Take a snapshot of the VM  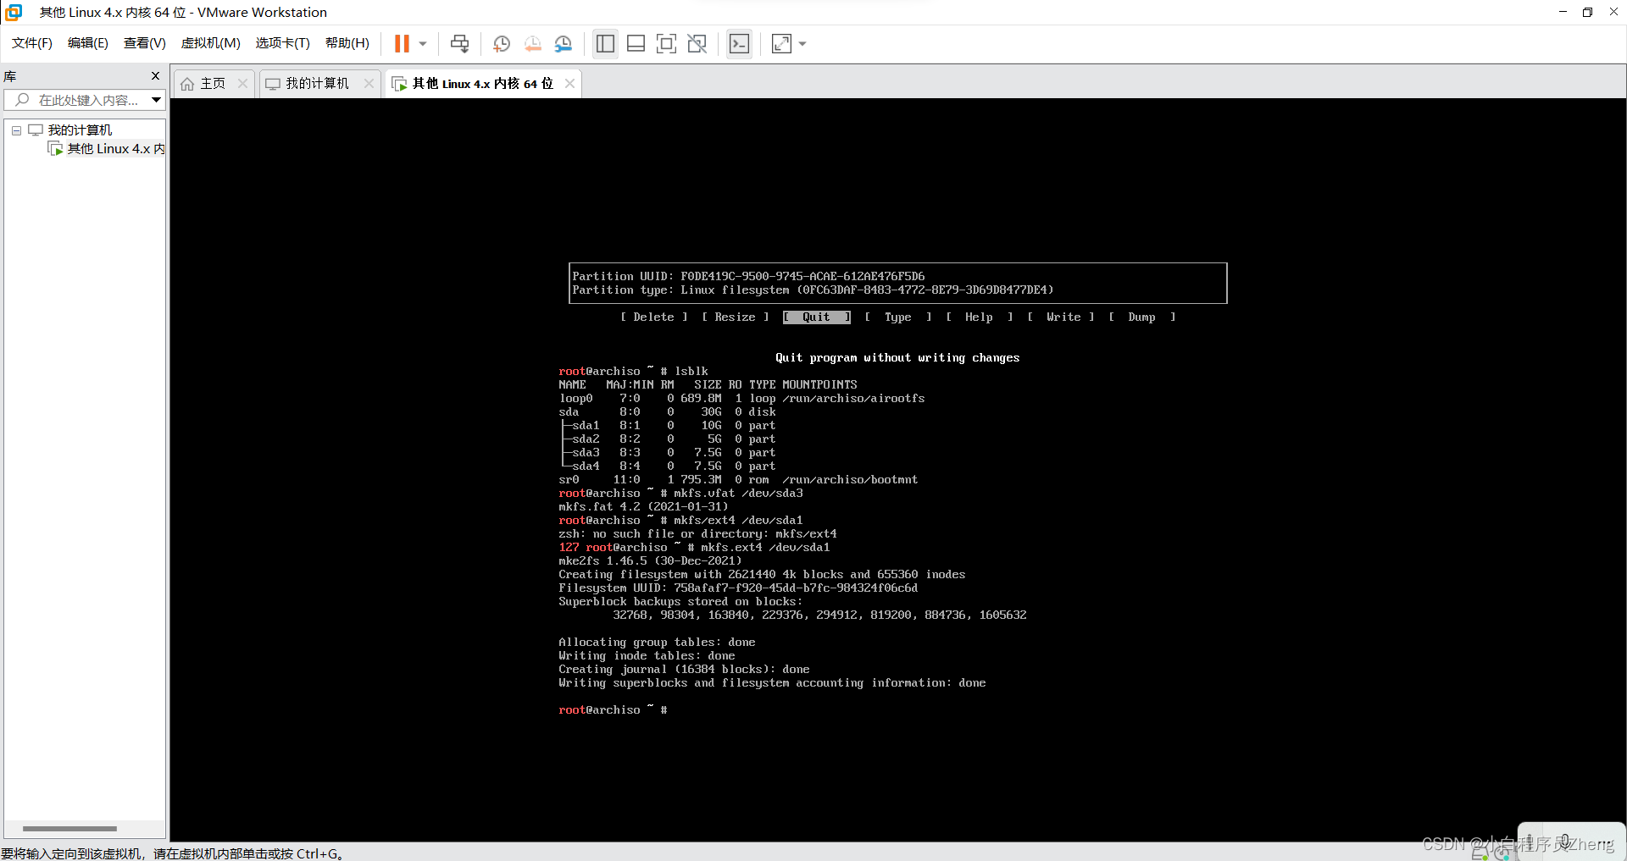click(x=502, y=43)
